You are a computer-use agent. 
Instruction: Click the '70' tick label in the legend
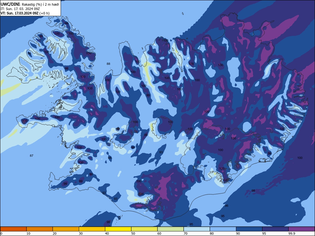point(186,233)
